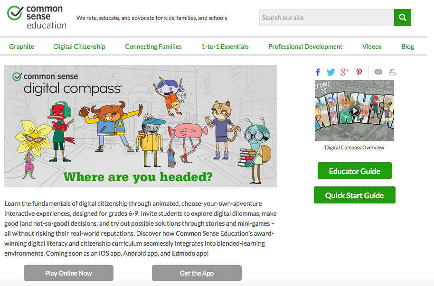Click Play Online Now
This screenshot has height=286, width=434.
(68, 273)
